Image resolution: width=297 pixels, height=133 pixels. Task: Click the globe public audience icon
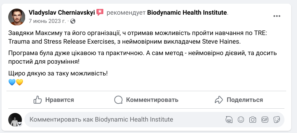73,21
